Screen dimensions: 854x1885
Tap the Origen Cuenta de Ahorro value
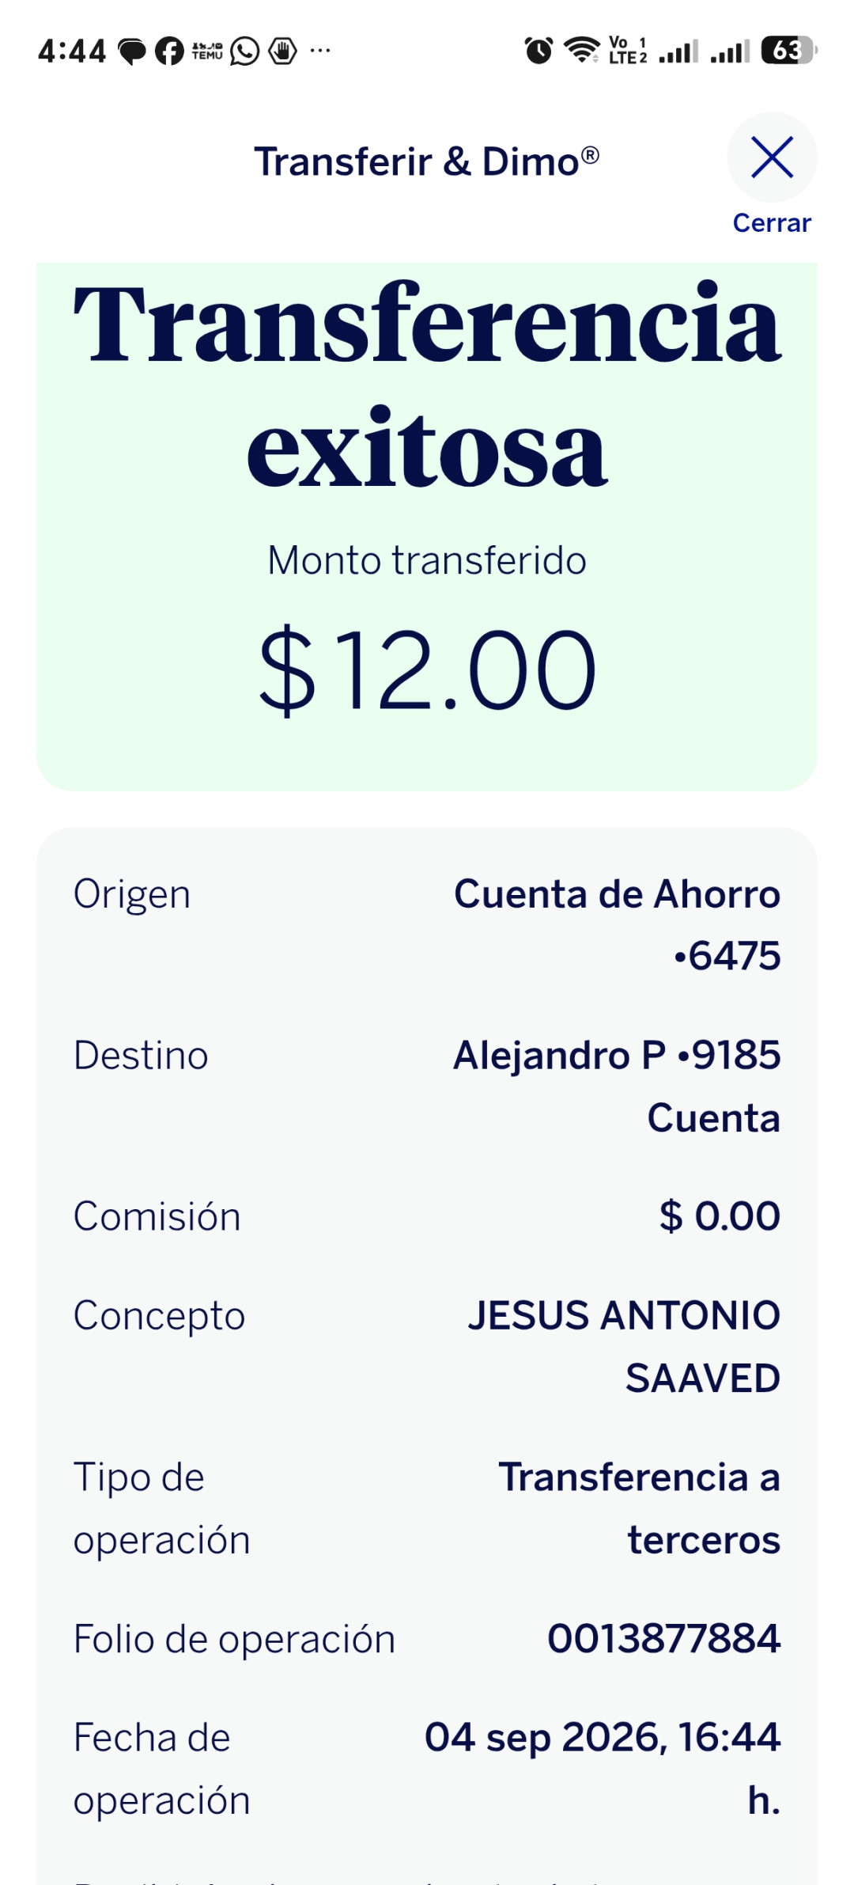[x=617, y=925]
